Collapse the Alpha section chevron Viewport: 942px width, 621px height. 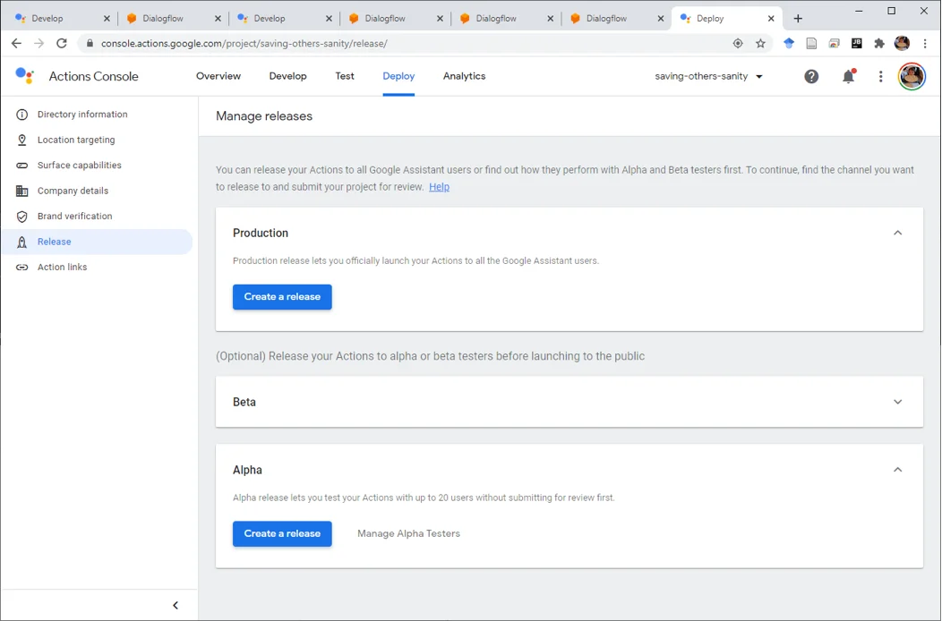[897, 470]
